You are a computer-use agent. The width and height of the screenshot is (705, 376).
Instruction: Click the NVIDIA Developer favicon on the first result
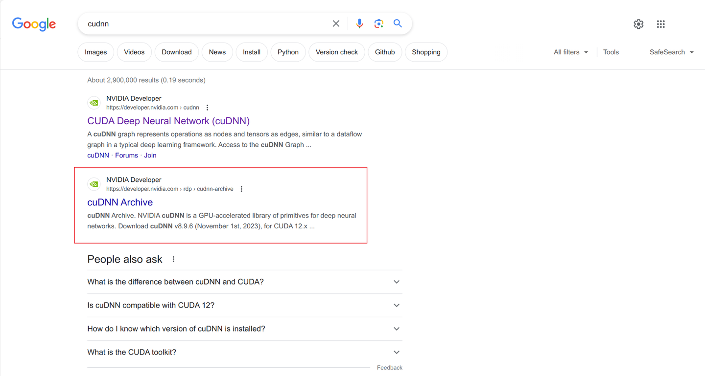pyautogui.click(x=94, y=102)
